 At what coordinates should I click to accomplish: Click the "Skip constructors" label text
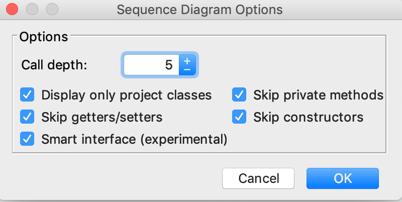(308, 117)
